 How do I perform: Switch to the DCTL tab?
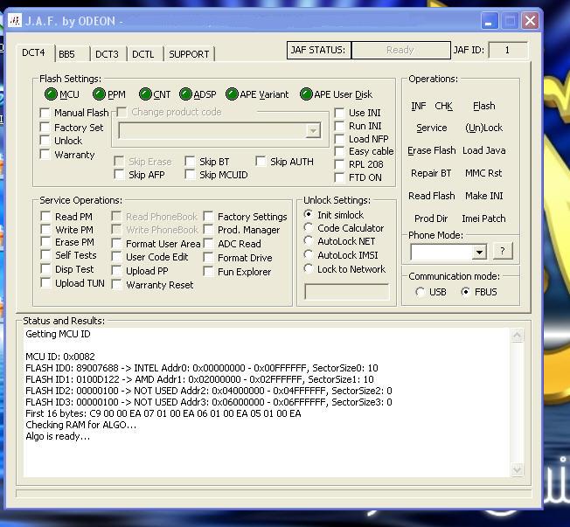point(144,54)
